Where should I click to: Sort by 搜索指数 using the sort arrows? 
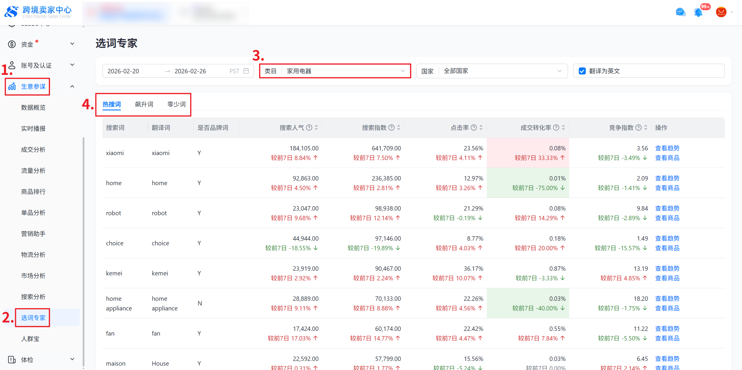click(399, 128)
